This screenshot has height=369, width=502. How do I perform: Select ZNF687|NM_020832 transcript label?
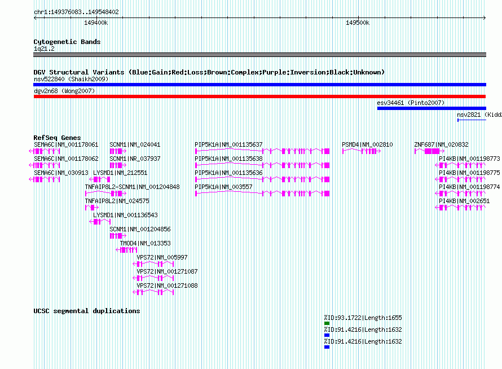point(441,144)
